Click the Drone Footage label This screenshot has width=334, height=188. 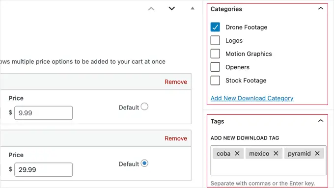tap(246, 27)
